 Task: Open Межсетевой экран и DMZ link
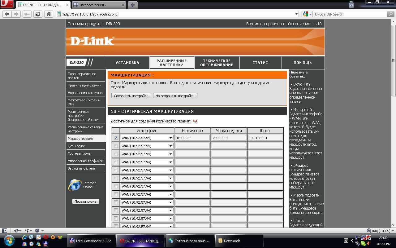click(x=84, y=102)
